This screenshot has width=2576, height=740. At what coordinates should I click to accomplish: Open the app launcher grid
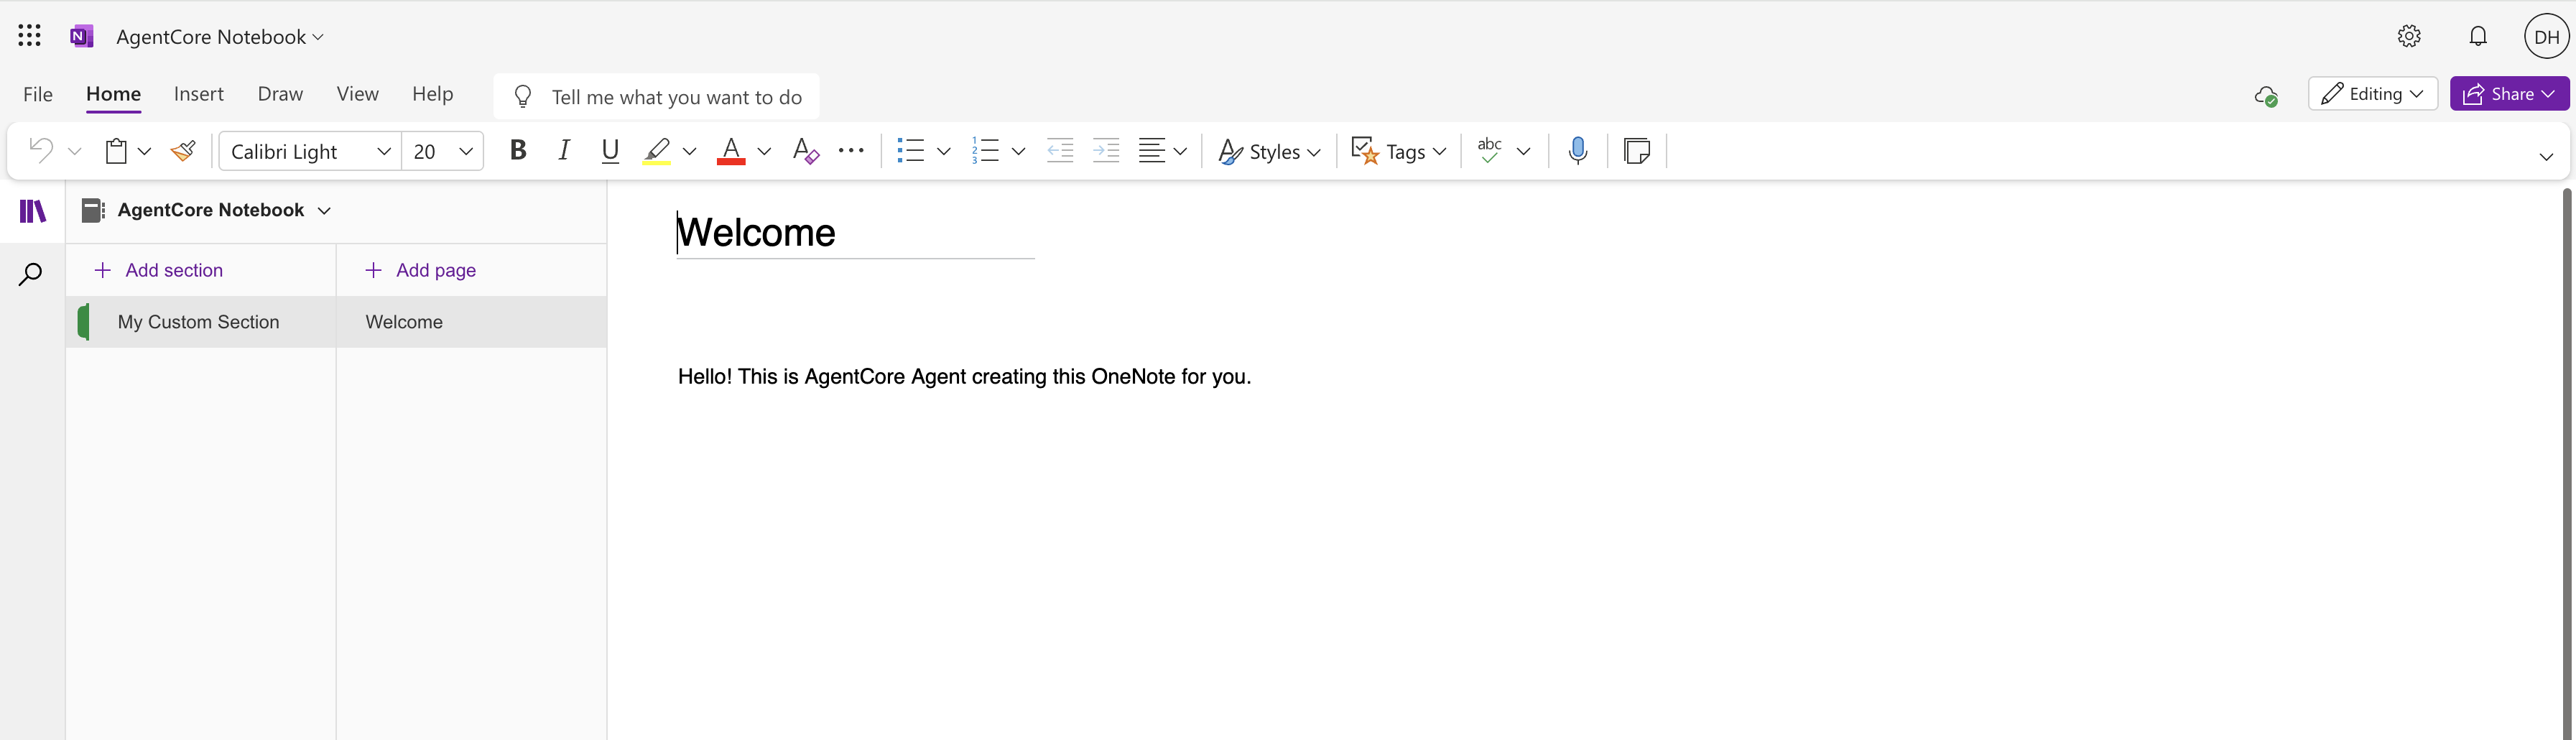30,36
